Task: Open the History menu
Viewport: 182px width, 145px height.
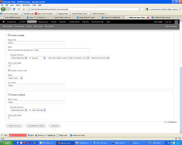Action: tap(18, 5)
